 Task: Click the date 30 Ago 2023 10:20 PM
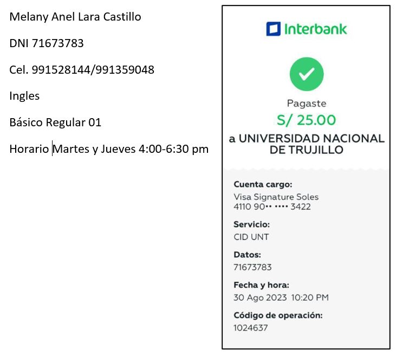(281, 298)
